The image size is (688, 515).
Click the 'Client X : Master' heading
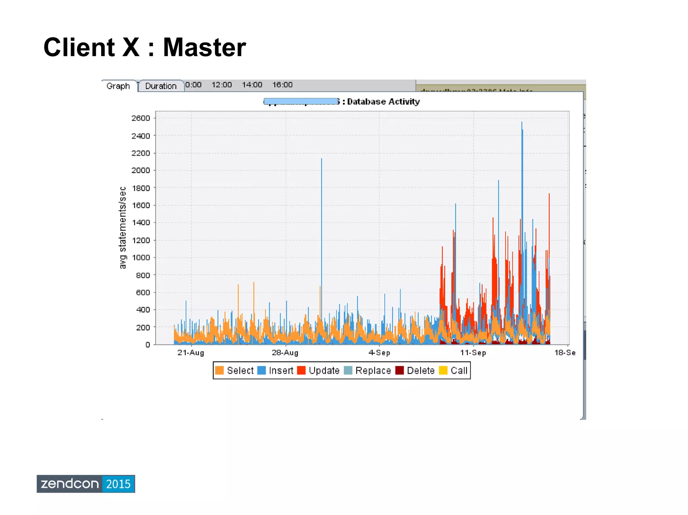click(x=145, y=47)
